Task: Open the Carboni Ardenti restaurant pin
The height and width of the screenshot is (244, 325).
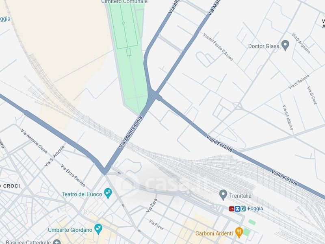Action: (x=239, y=232)
